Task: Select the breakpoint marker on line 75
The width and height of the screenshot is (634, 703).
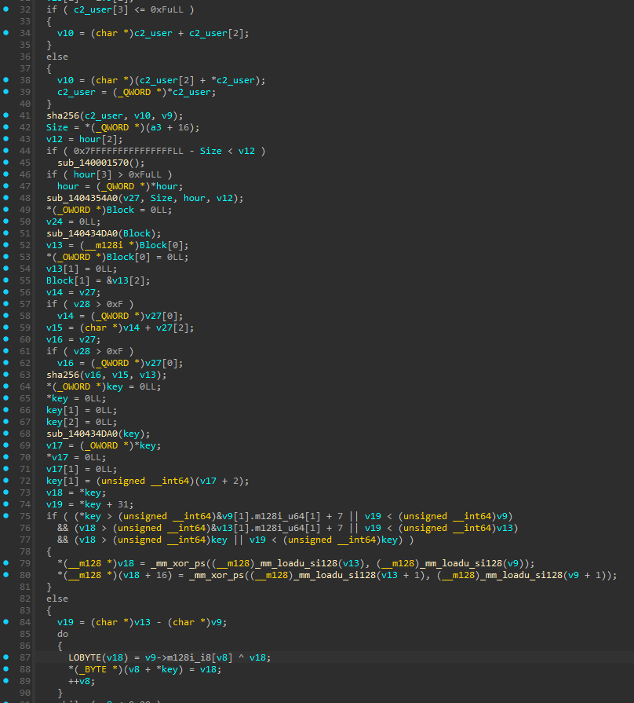Action: tap(7, 516)
